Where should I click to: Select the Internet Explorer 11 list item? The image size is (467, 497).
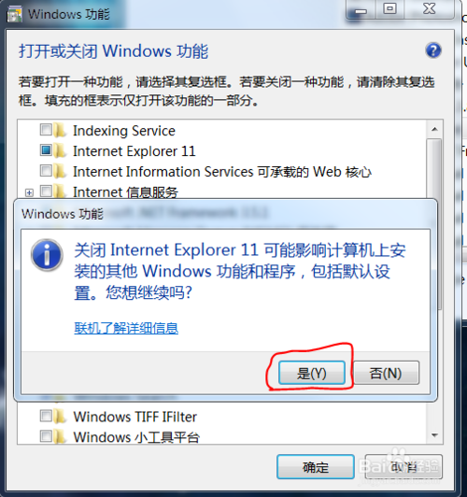point(134,151)
